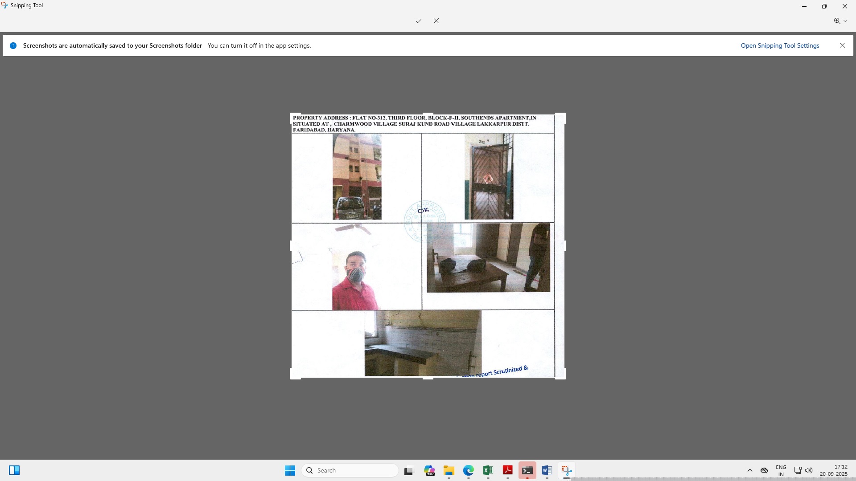Open Task View from taskbar
Image resolution: width=856 pixels, height=481 pixels.
[x=409, y=470]
